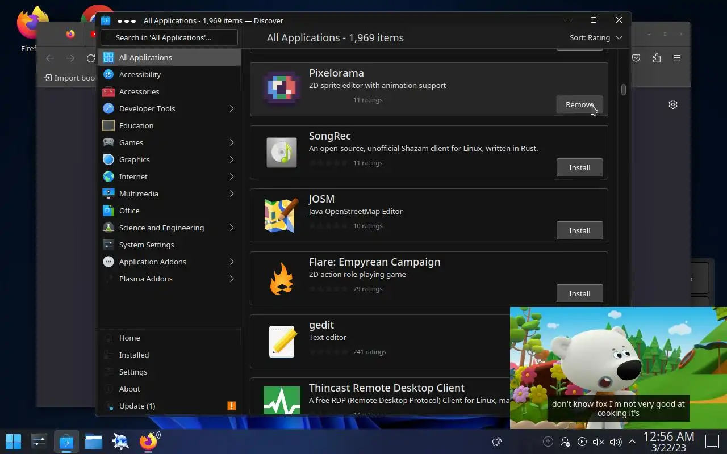Click the speaker volume tray icon
The image size is (727, 454).
[615, 442]
